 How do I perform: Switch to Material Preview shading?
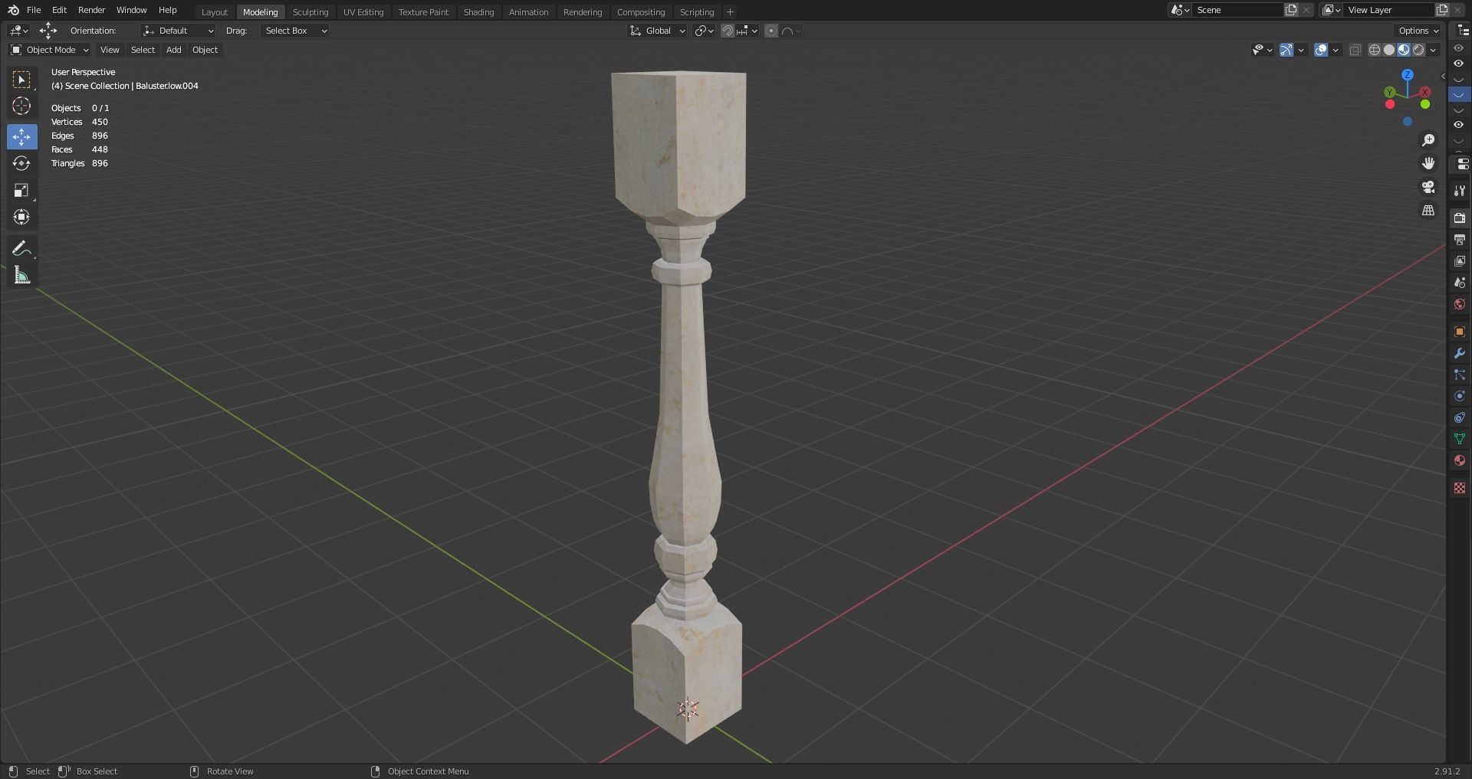tap(1404, 50)
